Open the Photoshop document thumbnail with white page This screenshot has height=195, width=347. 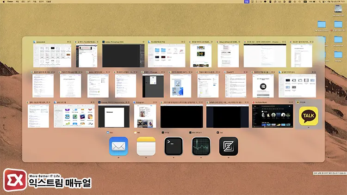click(x=114, y=116)
